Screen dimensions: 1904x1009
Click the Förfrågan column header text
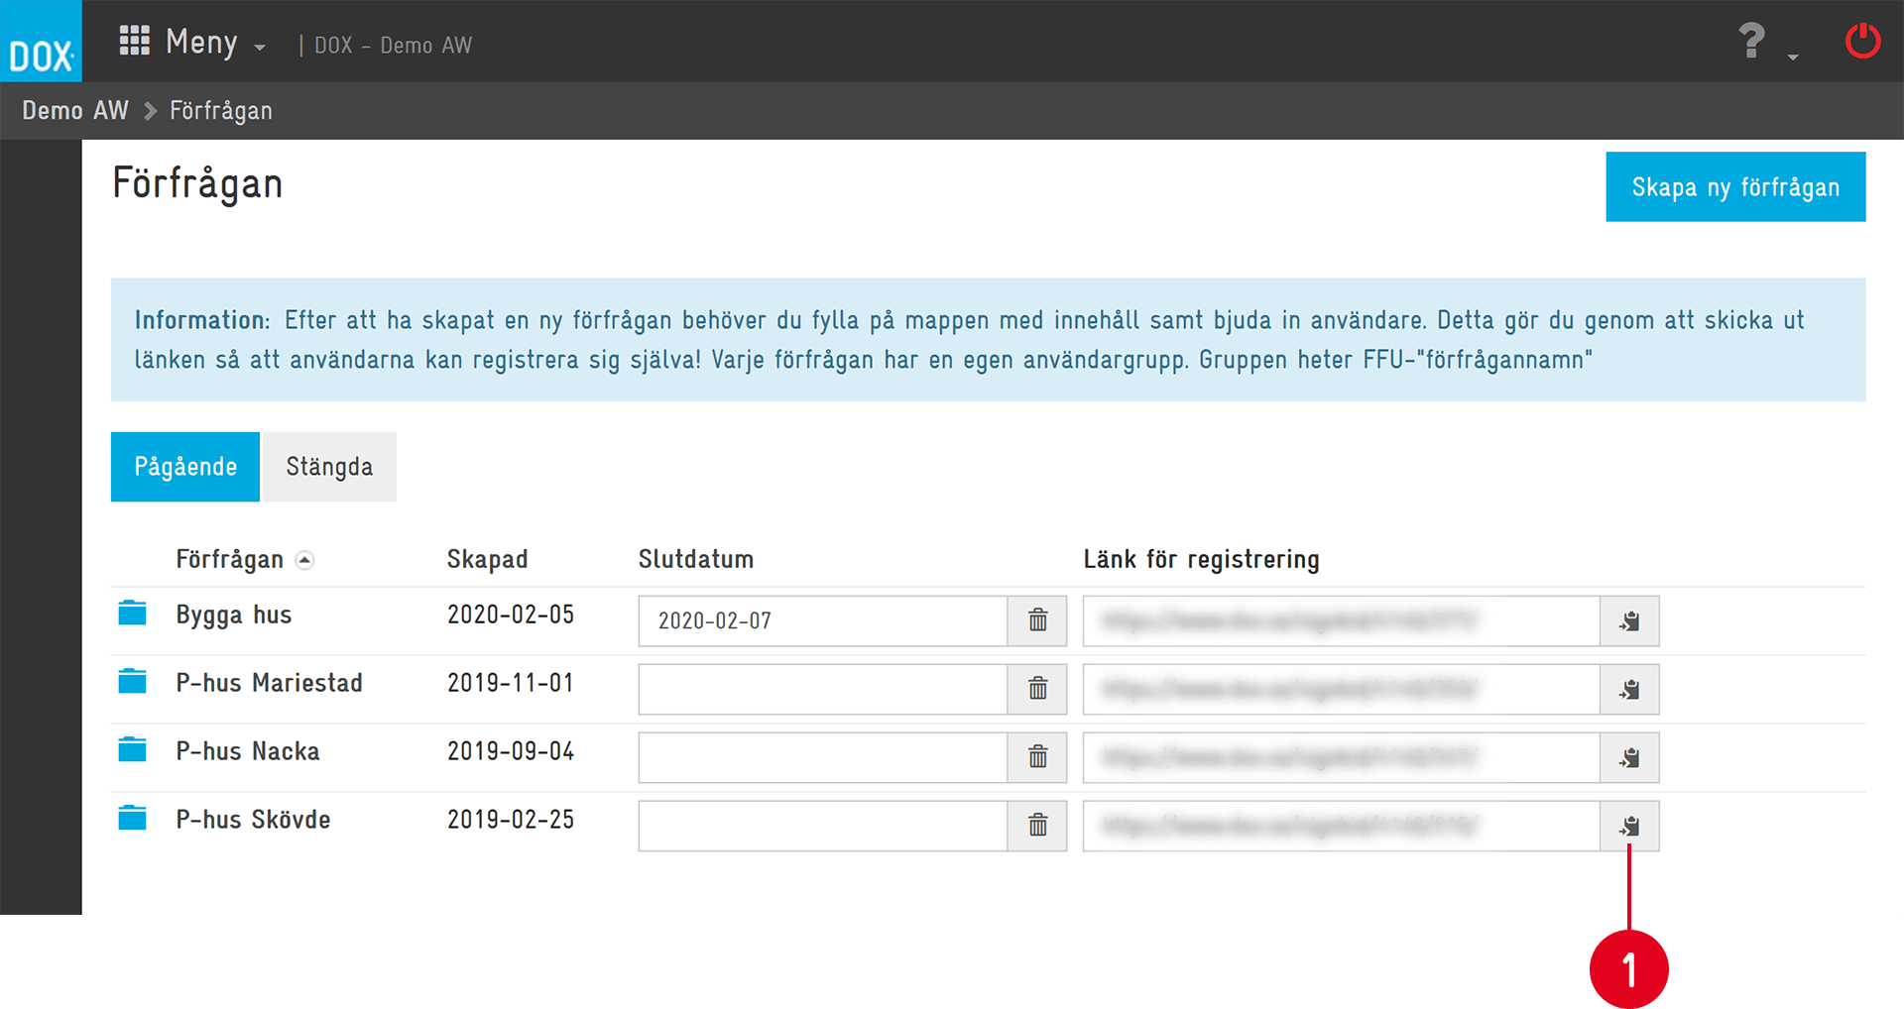[230, 560]
